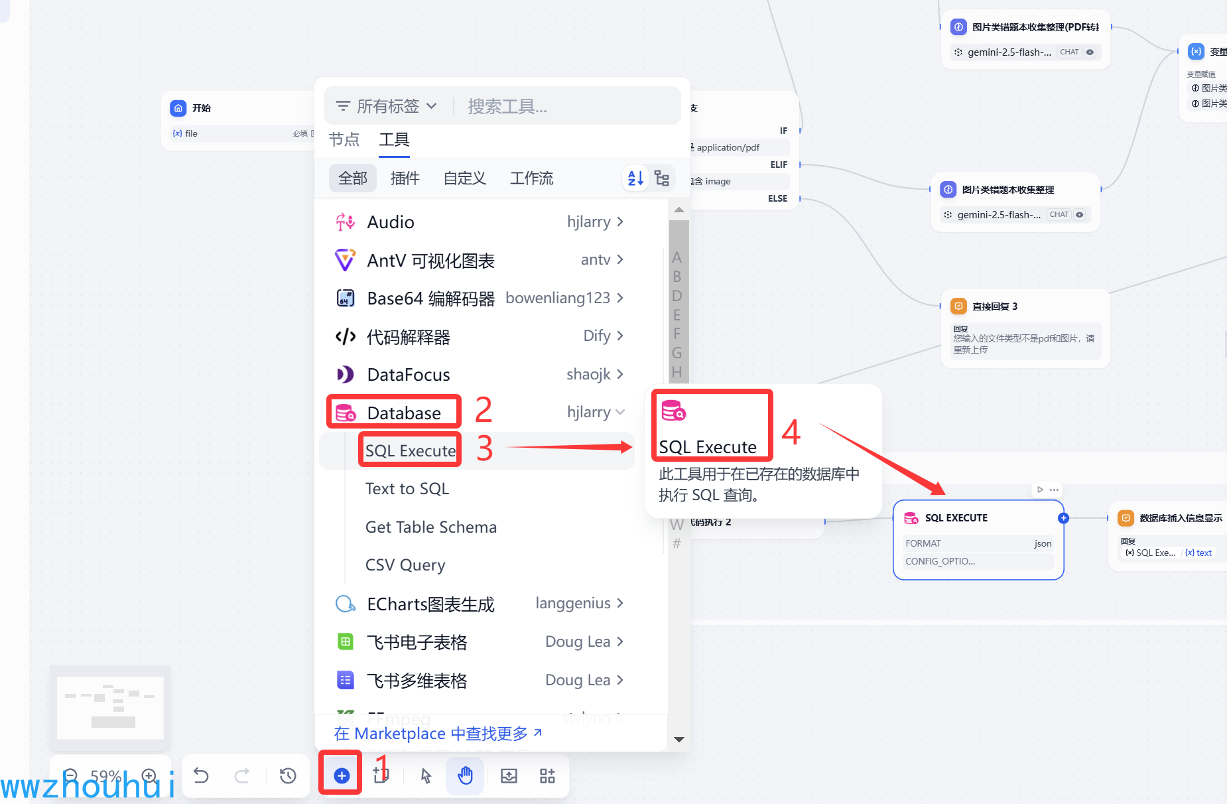Image resolution: width=1227 pixels, height=804 pixels.
Task: Select the 工作流 filter tab
Action: coord(531,178)
